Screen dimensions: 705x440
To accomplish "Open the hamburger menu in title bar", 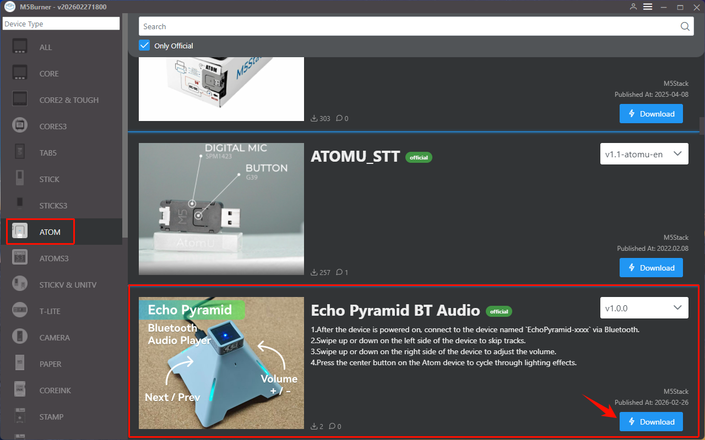I will coord(648,7).
